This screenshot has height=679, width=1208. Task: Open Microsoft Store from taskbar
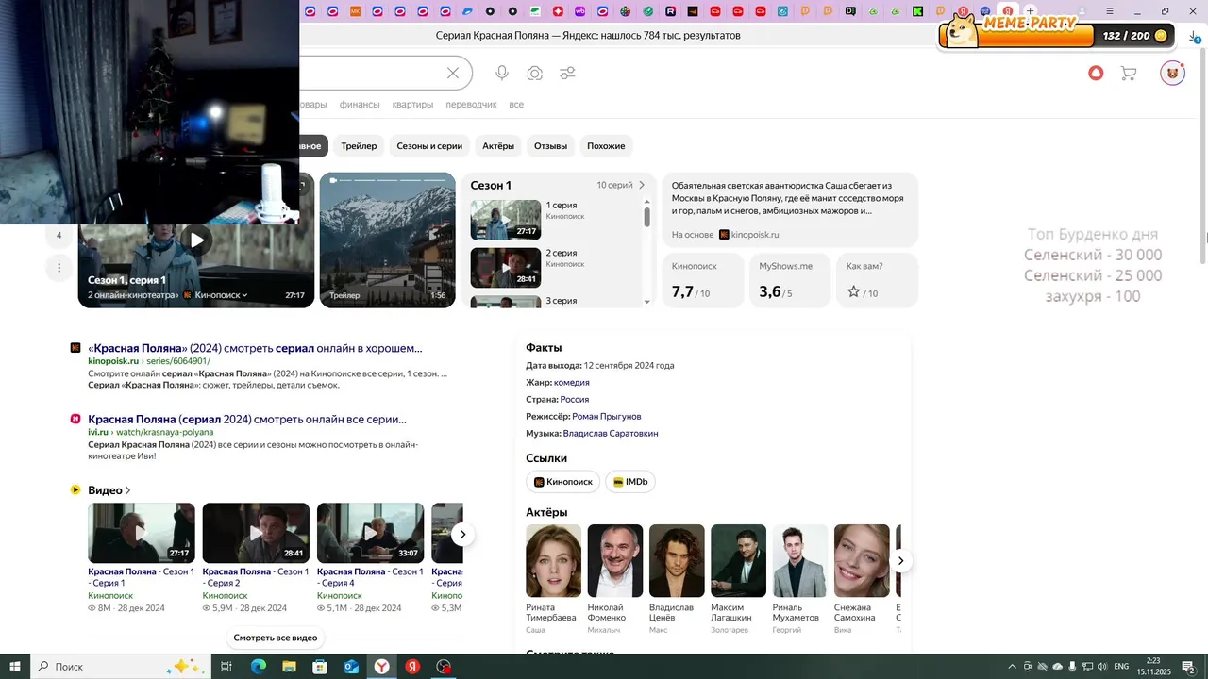click(320, 667)
